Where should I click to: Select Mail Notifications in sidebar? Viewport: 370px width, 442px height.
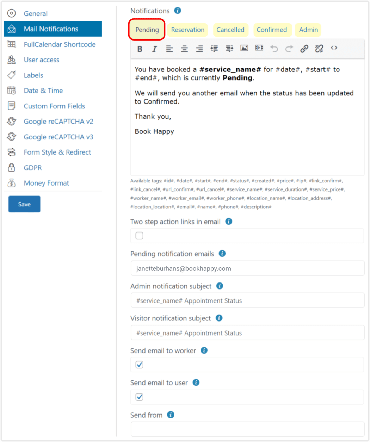pos(53,29)
